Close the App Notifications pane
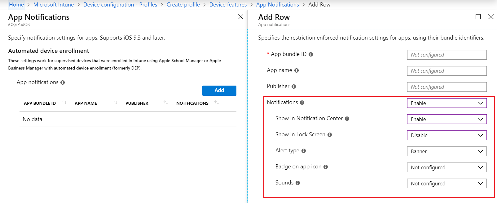497x203 pixels. pos(240,17)
